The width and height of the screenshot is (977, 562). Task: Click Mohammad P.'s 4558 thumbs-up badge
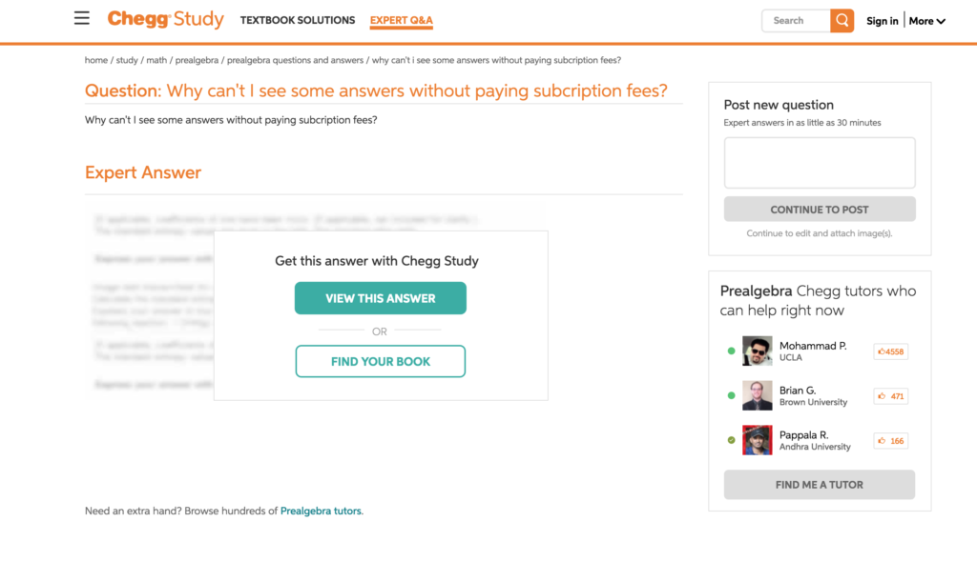point(890,351)
